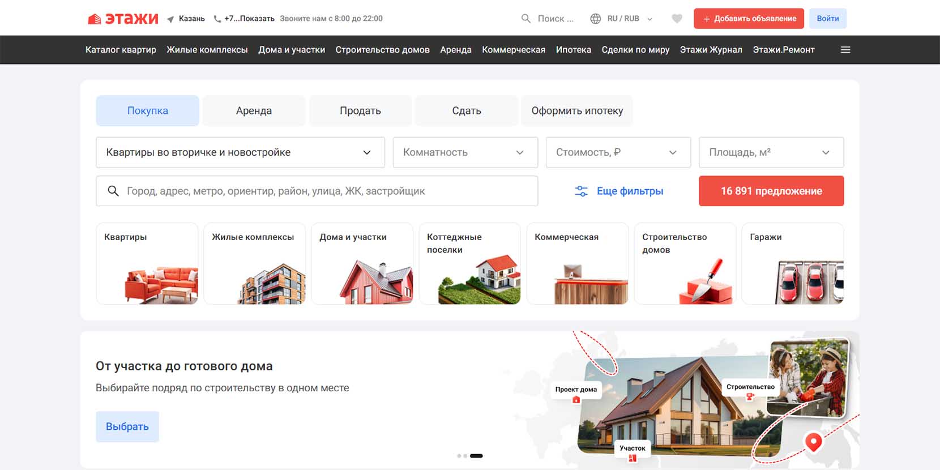940x470 pixels.
Task: Select the Оформить ипотеку tab
Action: tap(576, 111)
